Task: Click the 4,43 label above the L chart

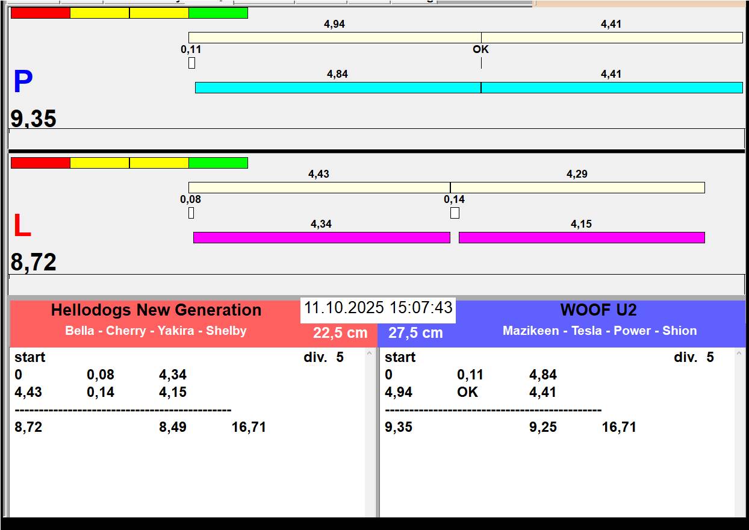Action: pyautogui.click(x=319, y=174)
